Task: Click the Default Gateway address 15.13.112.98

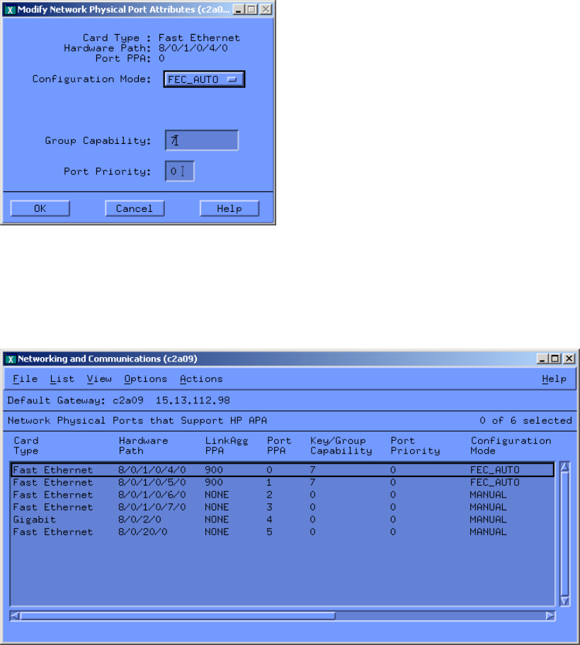Action: tap(193, 400)
